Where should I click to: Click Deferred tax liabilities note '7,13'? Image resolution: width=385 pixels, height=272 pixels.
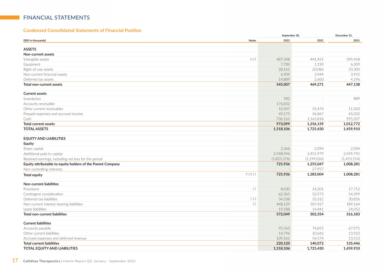(253, 199)
